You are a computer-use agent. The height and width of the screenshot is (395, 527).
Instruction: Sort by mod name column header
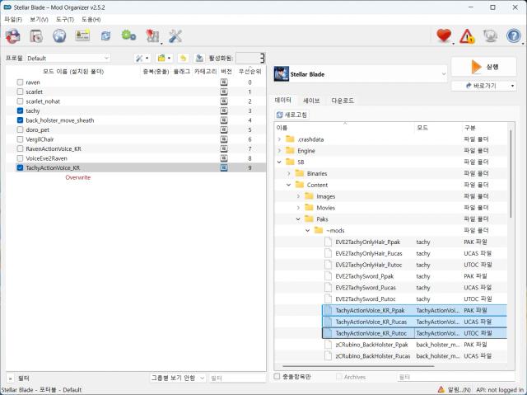point(73,71)
